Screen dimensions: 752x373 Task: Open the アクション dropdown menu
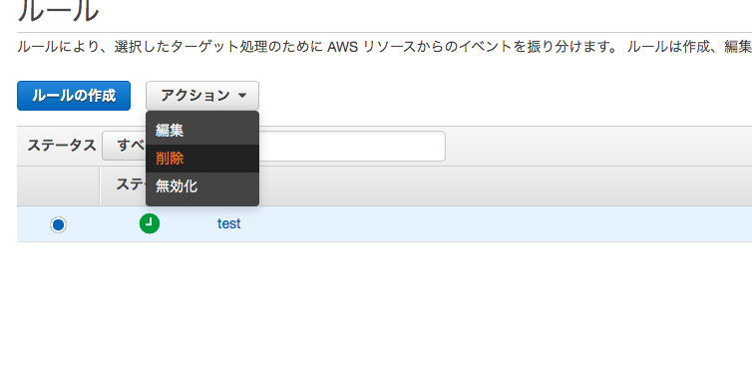pos(202,96)
